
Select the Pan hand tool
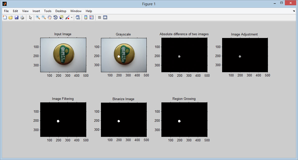tap(50, 18)
